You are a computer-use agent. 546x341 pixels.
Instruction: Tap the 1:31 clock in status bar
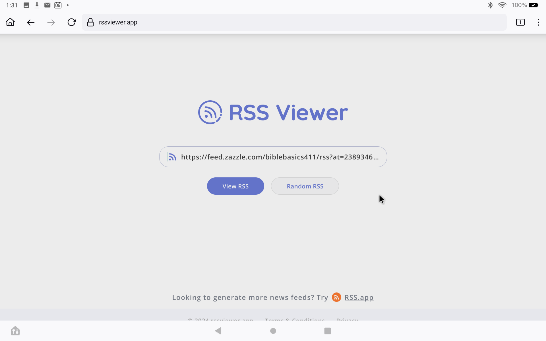(x=12, y=5)
